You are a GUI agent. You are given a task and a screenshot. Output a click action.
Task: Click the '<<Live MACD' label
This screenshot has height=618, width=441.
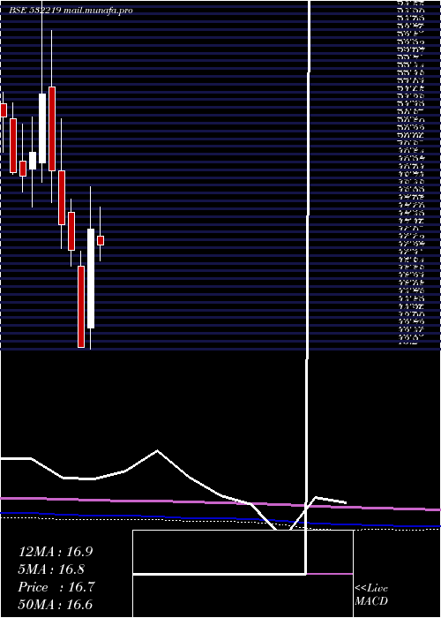coord(371,595)
